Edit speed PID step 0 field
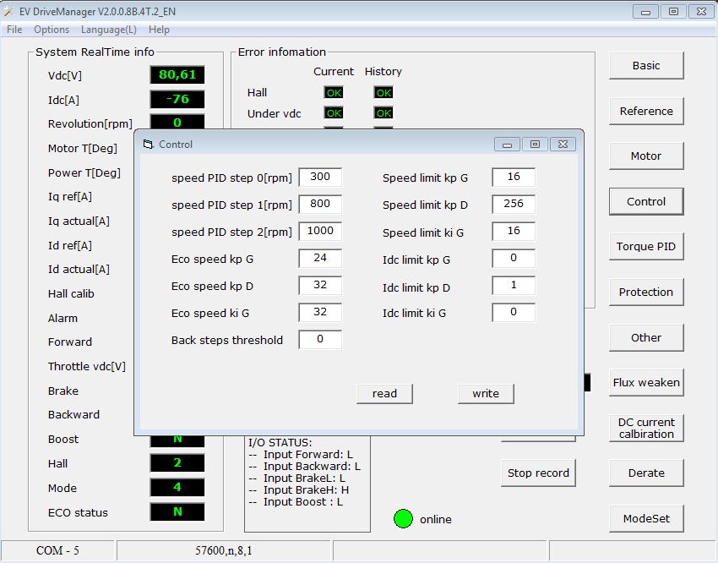 pos(320,177)
